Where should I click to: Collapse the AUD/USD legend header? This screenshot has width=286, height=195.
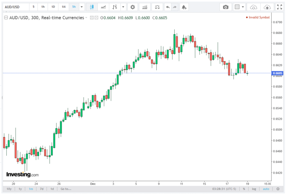(x=6, y=18)
